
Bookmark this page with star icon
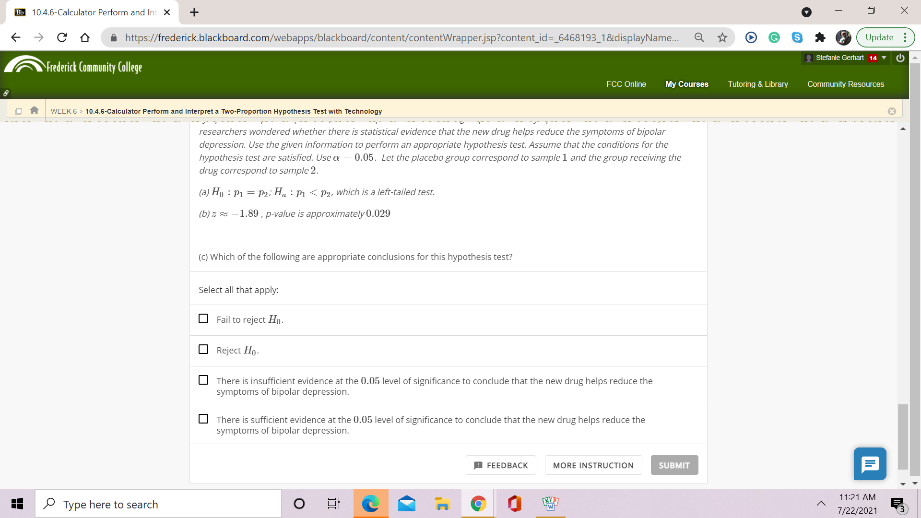tap(722, 37)
